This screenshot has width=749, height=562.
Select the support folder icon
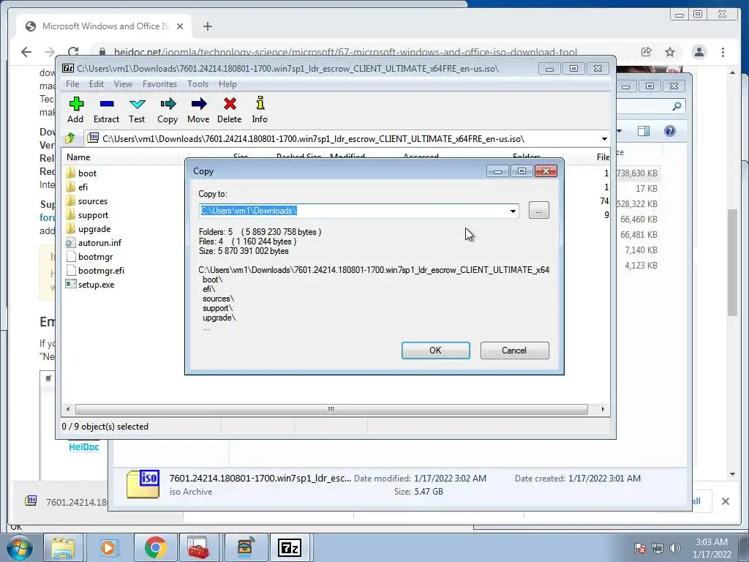71,214
